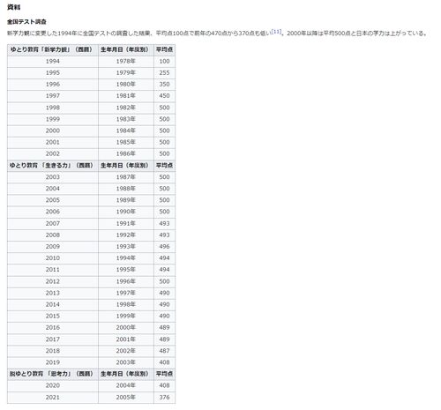Select the 2007 row's 493 score
The image size is (441, 410).
pyautogui.click(x=164, y=223)
